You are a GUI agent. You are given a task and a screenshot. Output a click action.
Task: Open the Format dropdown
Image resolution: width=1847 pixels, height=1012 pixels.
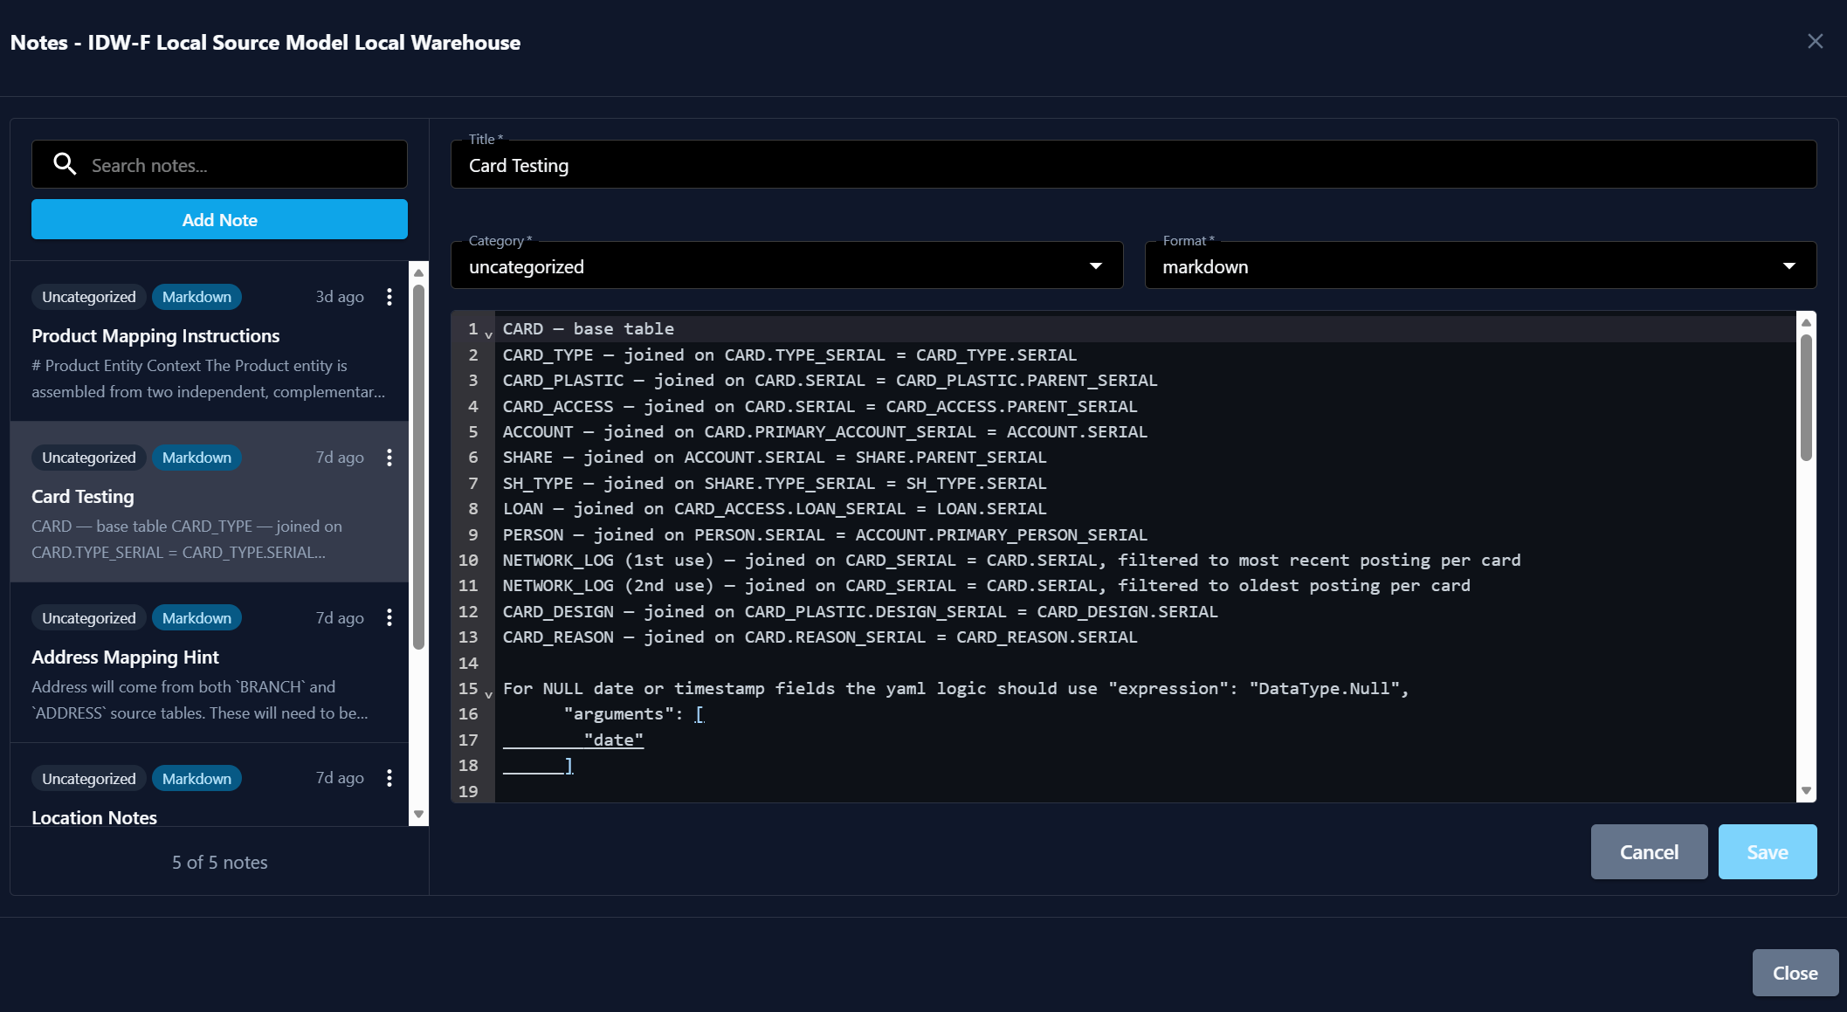1480,265
